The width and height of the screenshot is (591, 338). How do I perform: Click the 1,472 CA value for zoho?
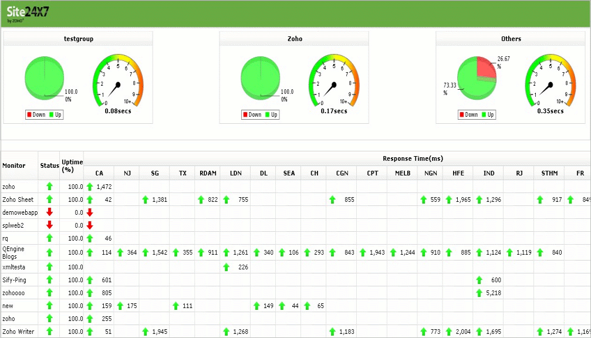tap(104, 187)
